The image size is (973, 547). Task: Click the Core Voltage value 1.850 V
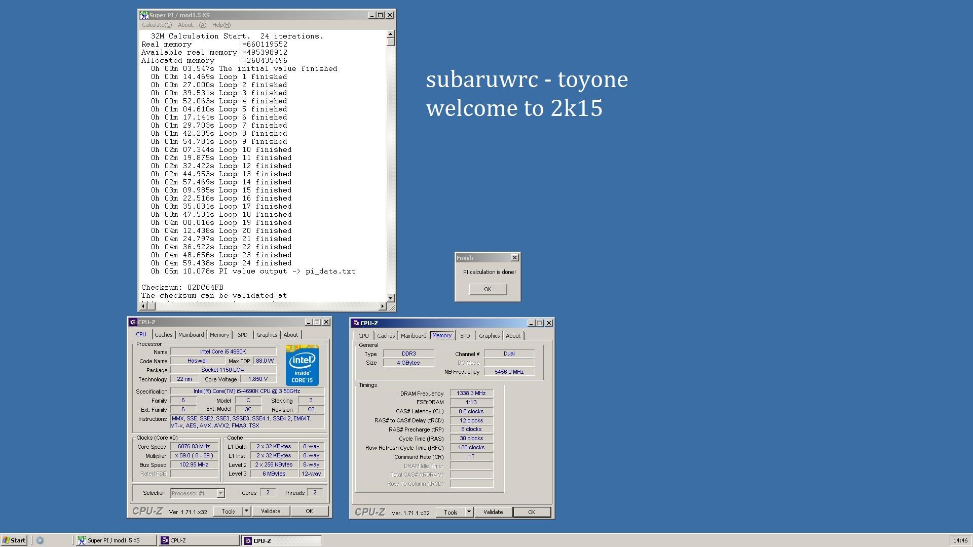point(258,379)
